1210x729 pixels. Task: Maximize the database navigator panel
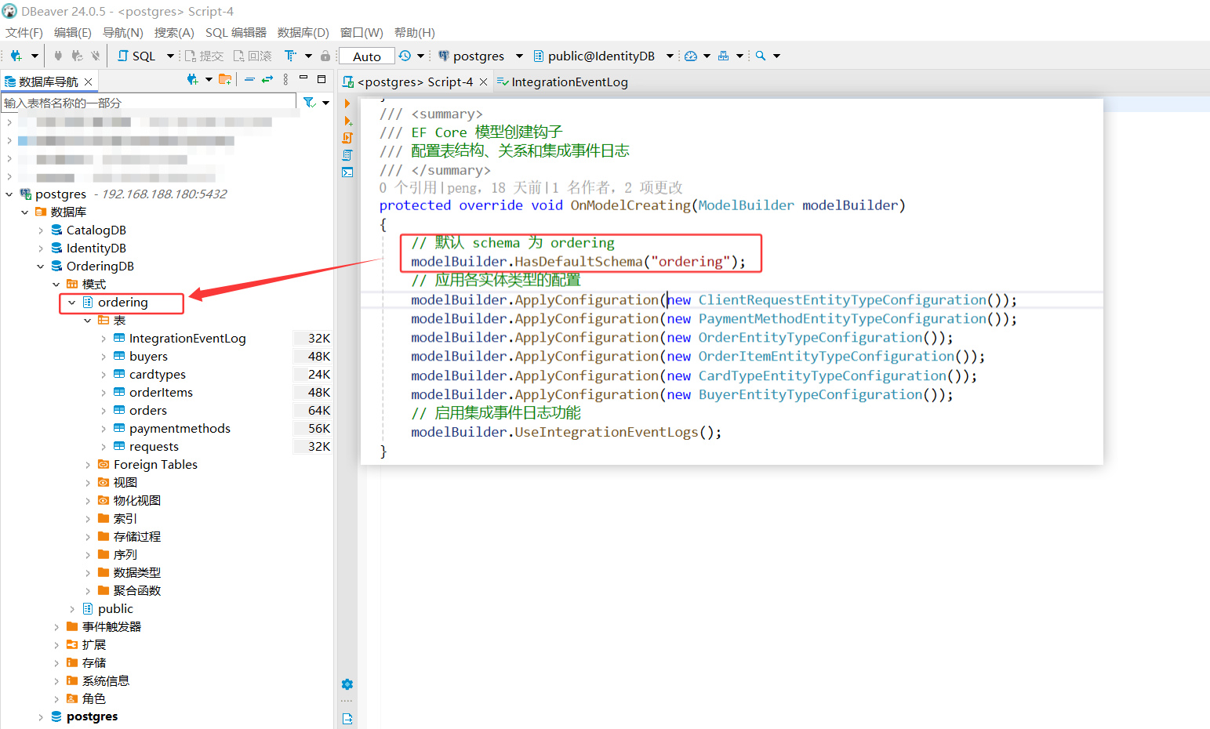pyautogui.click(x=322, y=78)
